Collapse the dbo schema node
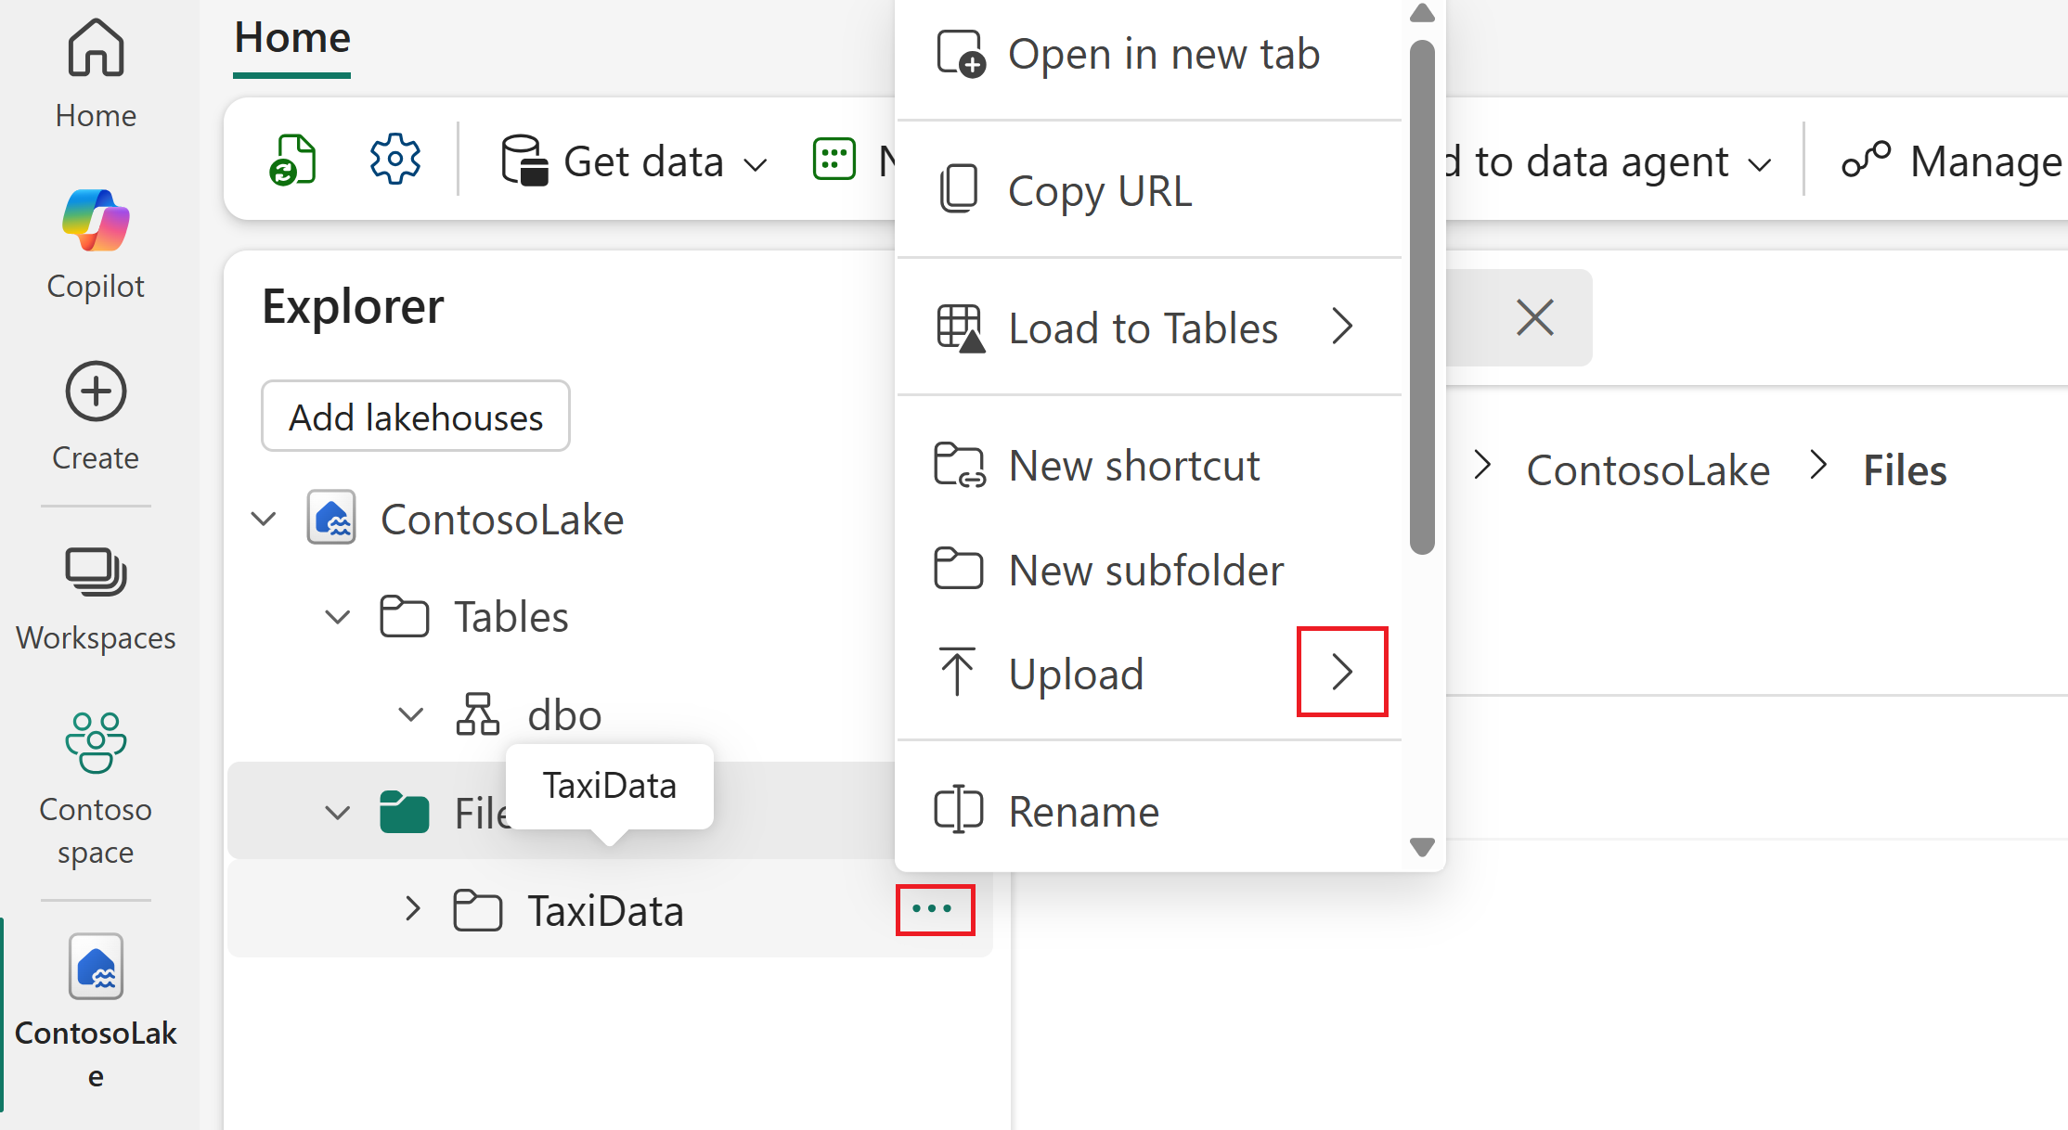 tap(410, 714)
